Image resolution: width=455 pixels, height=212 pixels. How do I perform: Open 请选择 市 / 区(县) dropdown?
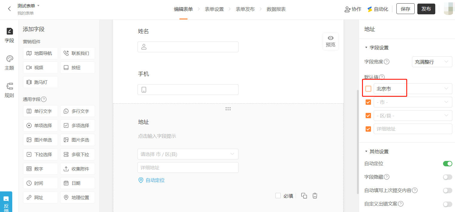[188, 154]
